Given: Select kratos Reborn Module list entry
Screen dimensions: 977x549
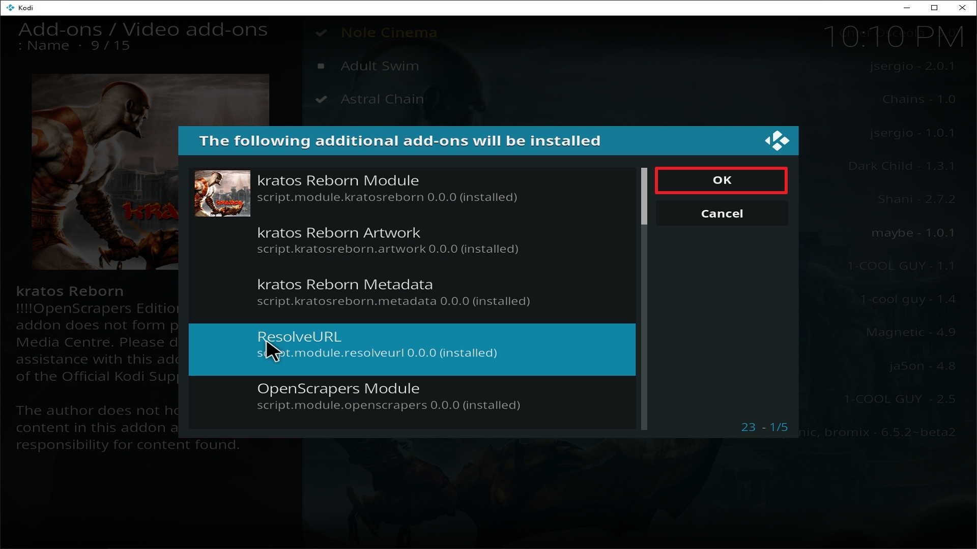Looking at the screenshot, I should click(x=412, y=193).
